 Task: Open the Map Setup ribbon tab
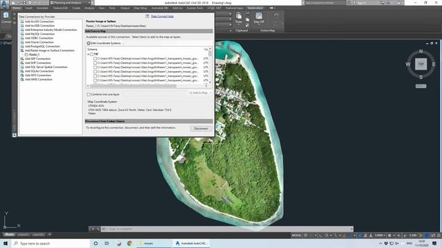140,8
